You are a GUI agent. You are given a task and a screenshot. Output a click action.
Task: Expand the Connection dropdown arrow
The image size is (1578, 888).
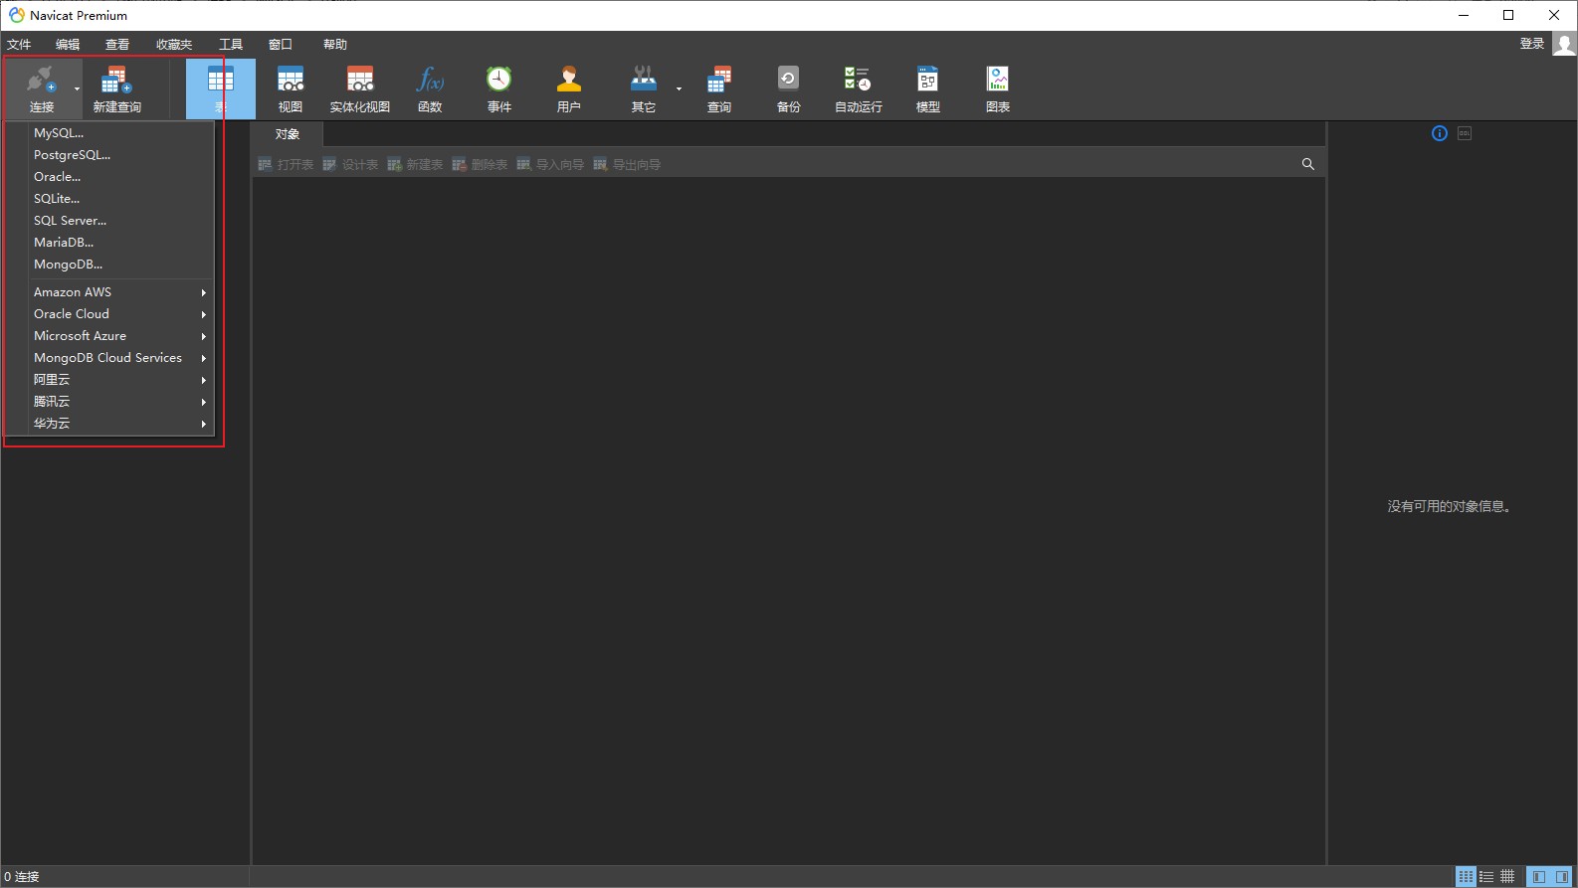coord(77,89)
